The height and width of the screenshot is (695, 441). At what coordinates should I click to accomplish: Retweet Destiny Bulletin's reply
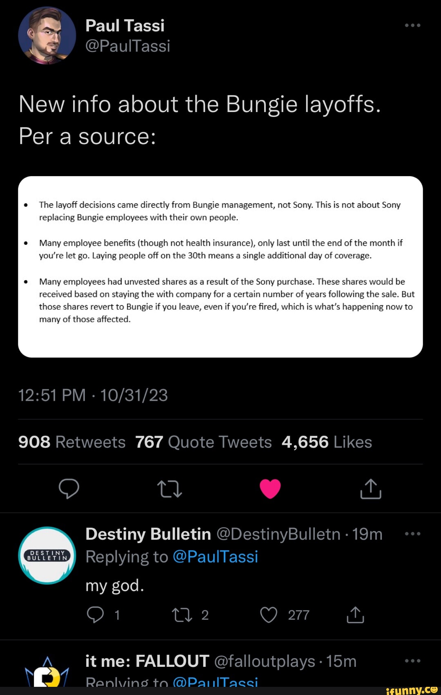click(182, 614)
